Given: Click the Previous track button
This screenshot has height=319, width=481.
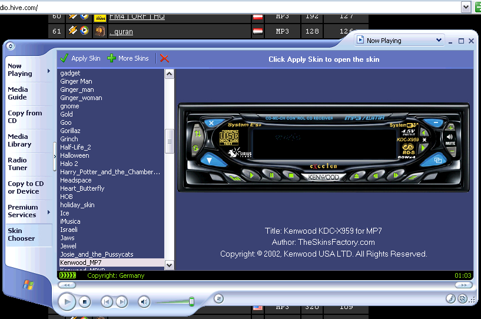Looking at the screenshot, I should (107, 302).
